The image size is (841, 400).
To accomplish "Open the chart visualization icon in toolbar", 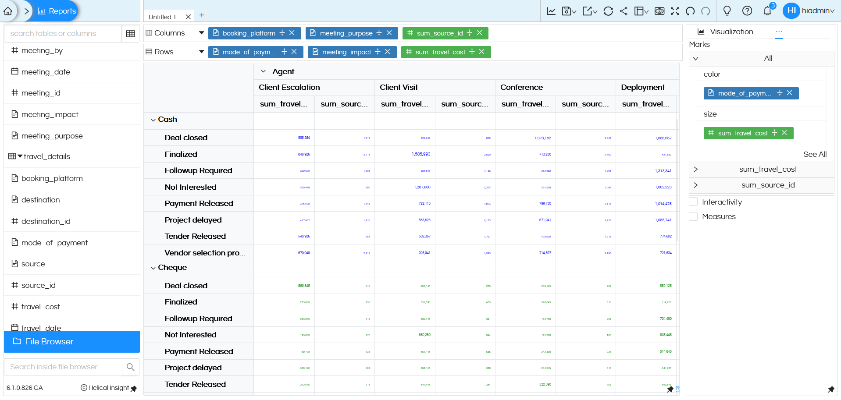I will 551,11.
